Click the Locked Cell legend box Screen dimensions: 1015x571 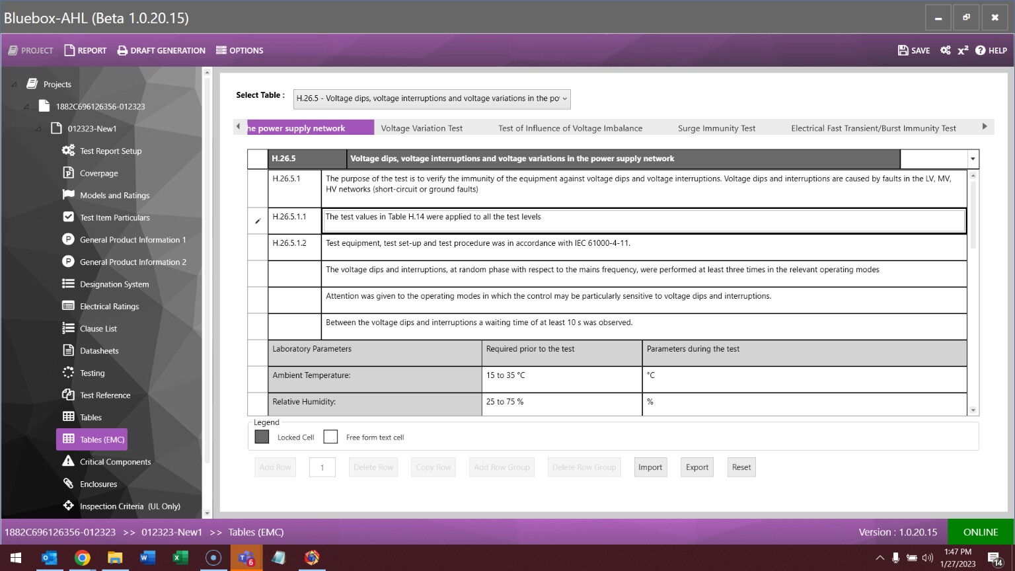tap(262, 437)
